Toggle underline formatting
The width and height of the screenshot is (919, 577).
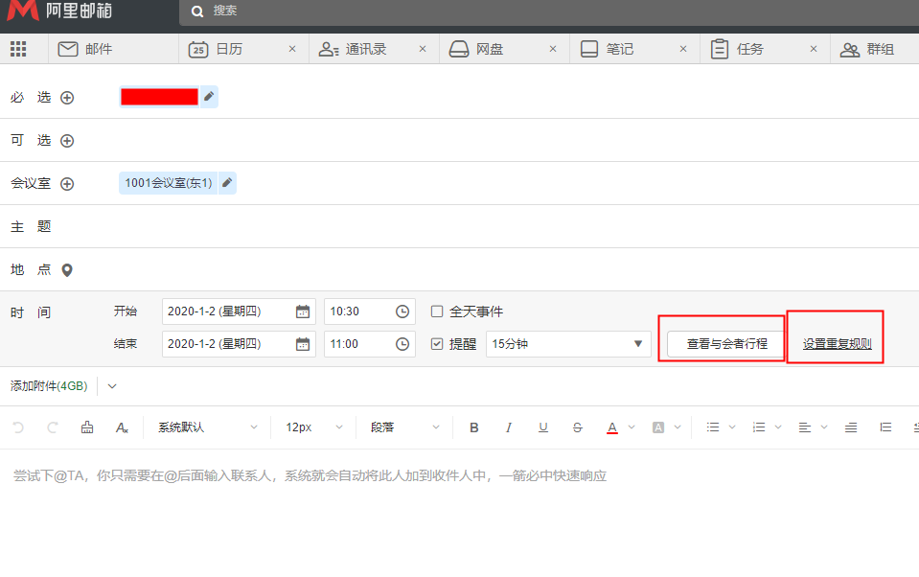pos(543,427)
